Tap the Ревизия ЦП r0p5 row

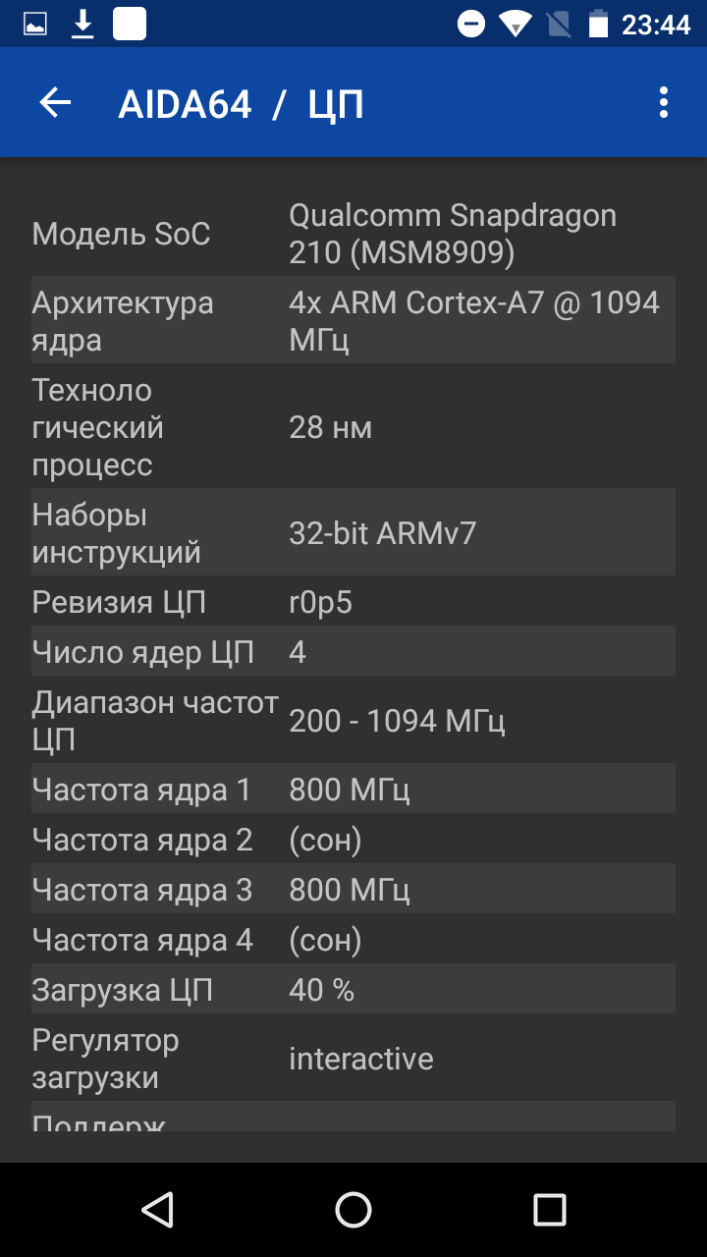tap(353, 602)
